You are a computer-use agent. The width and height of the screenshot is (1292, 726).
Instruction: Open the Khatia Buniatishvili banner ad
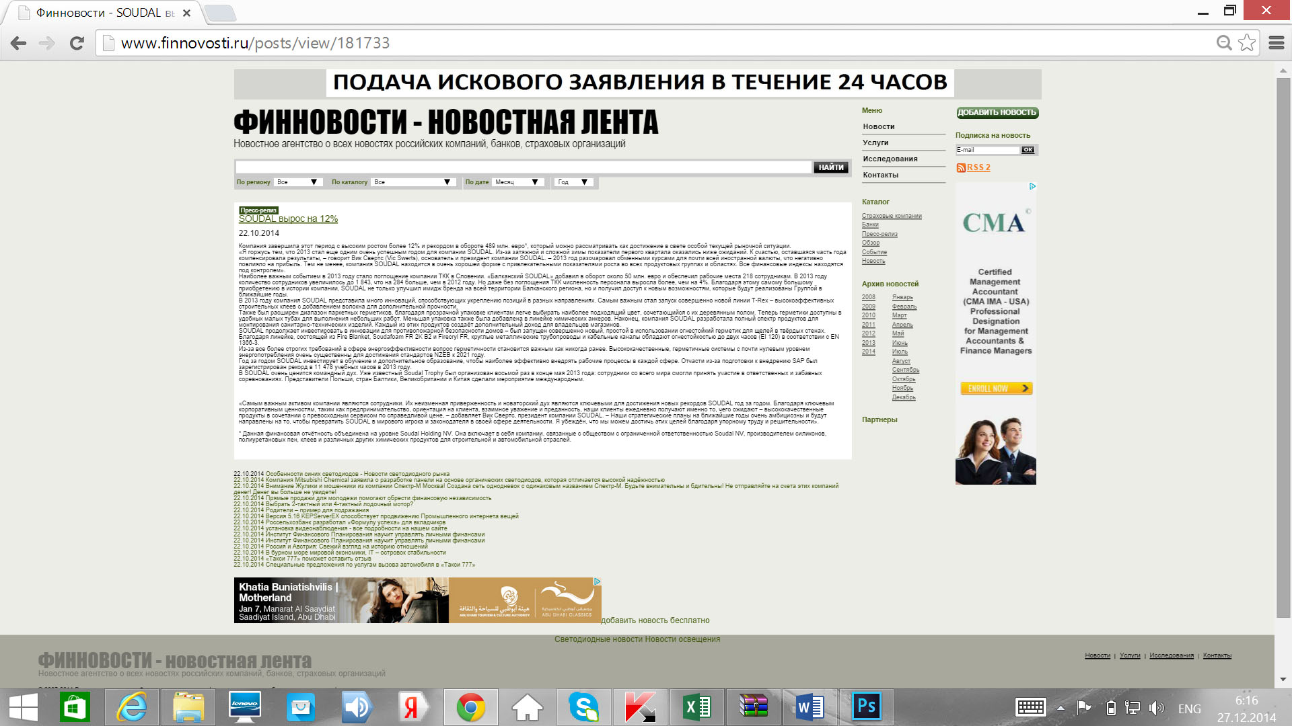[x=417, y=600]
